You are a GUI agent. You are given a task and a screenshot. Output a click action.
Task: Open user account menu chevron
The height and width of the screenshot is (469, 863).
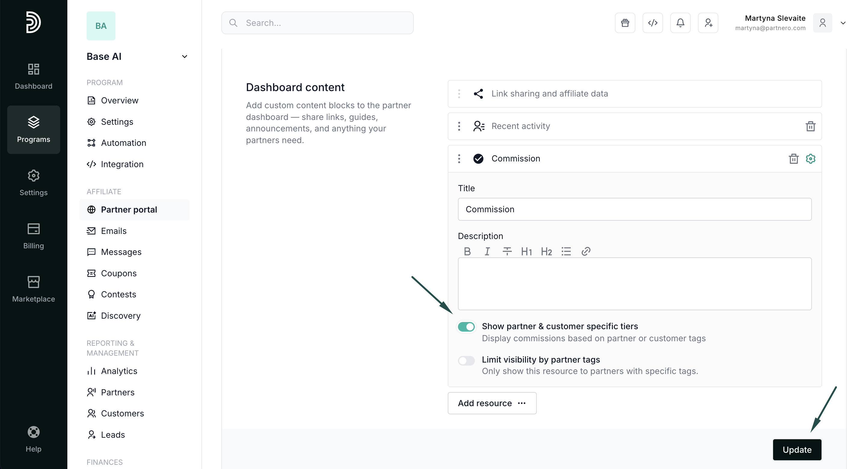pos(843,23)
